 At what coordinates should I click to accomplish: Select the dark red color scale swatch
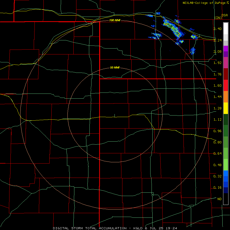pos(226,74)
